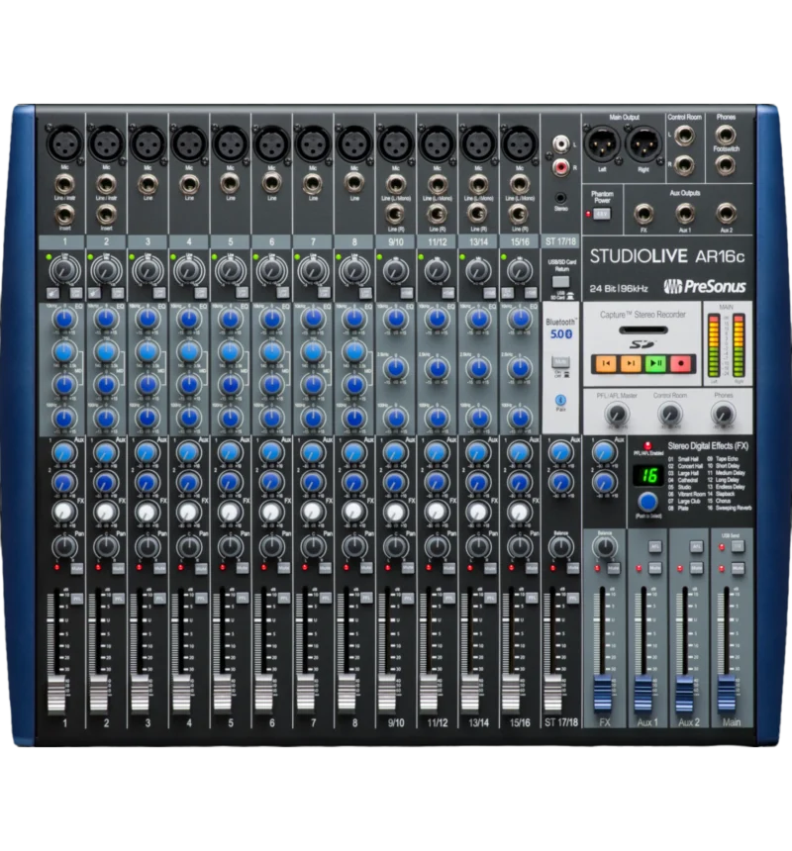
Task: Toggle the instrument (guitar) button on channel 1
Action: [x=53, y=294]
